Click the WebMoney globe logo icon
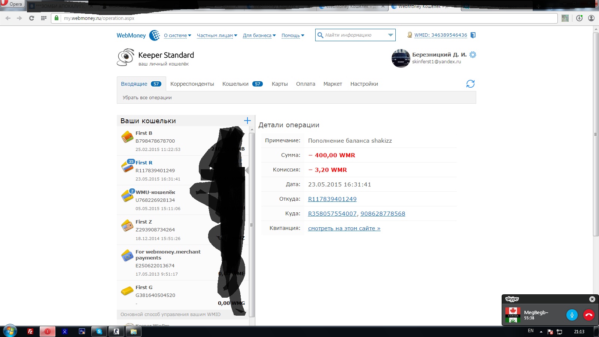This screenshot has height=337, width=599. 154,35
